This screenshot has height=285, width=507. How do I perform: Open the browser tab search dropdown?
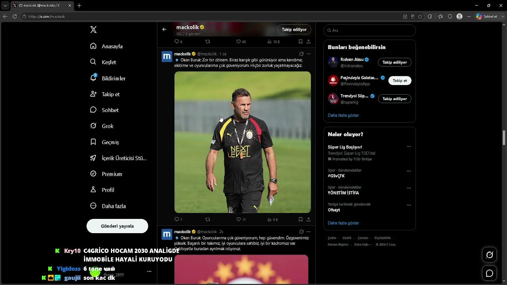5,6
